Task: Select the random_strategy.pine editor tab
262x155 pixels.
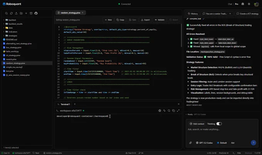Action: 70,13
